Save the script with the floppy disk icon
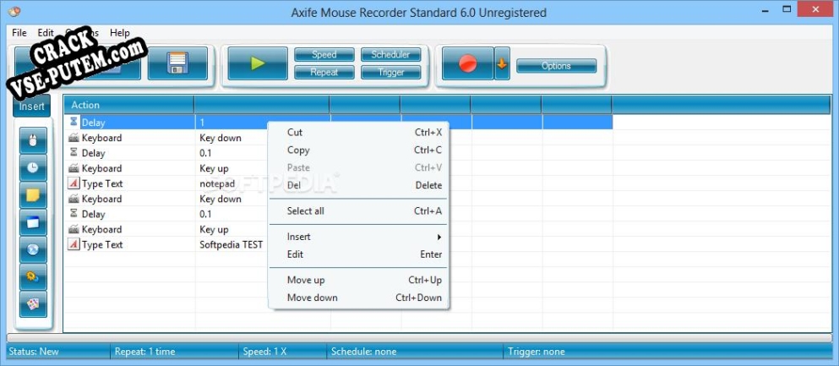This screenshot has height=366, width=839. click(177, 63)
